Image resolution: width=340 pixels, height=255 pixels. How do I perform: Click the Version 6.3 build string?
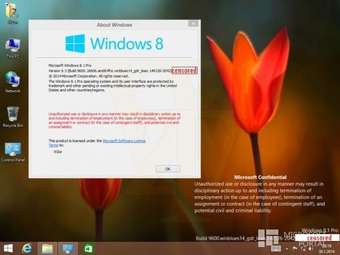click(x=110, y=71)
